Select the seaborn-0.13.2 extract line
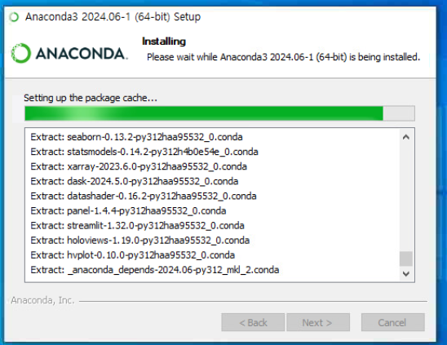This screenshot has width=447, height=345. [x=136, y=137]
